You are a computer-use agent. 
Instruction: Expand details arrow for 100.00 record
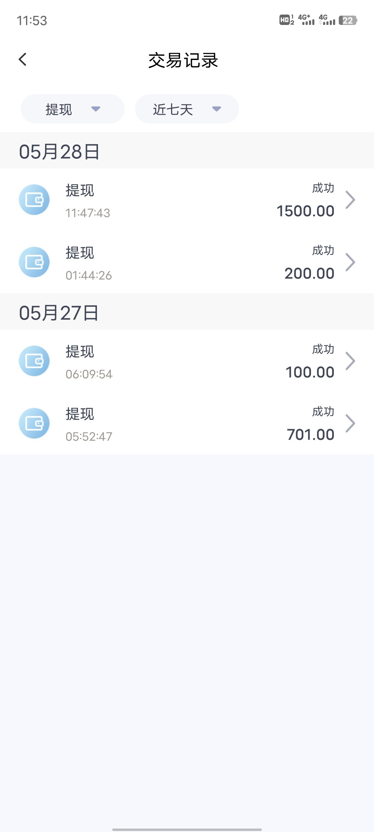pos(350,361)
